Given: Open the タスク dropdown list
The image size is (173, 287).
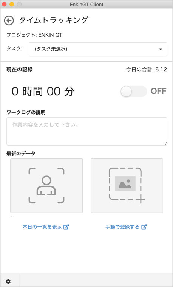Looking at the screenshot, I should tap(98, 49).
